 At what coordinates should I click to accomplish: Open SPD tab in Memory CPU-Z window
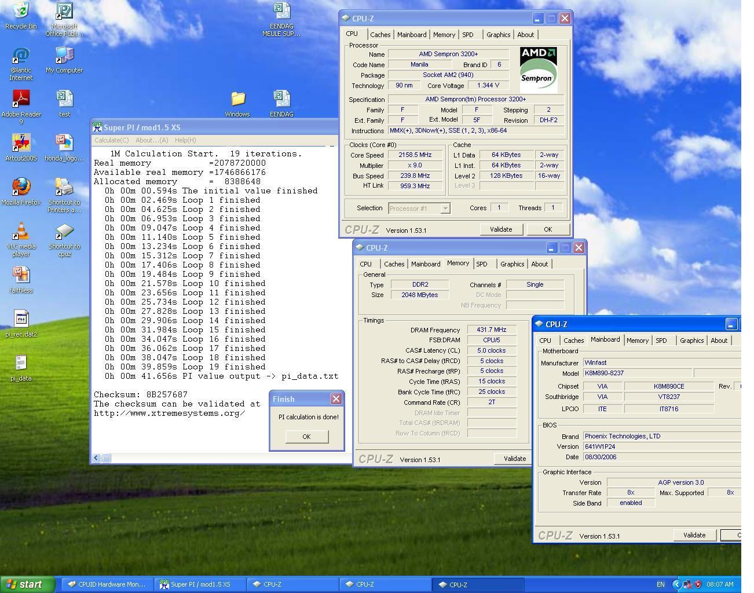click(x=481, y=264)
